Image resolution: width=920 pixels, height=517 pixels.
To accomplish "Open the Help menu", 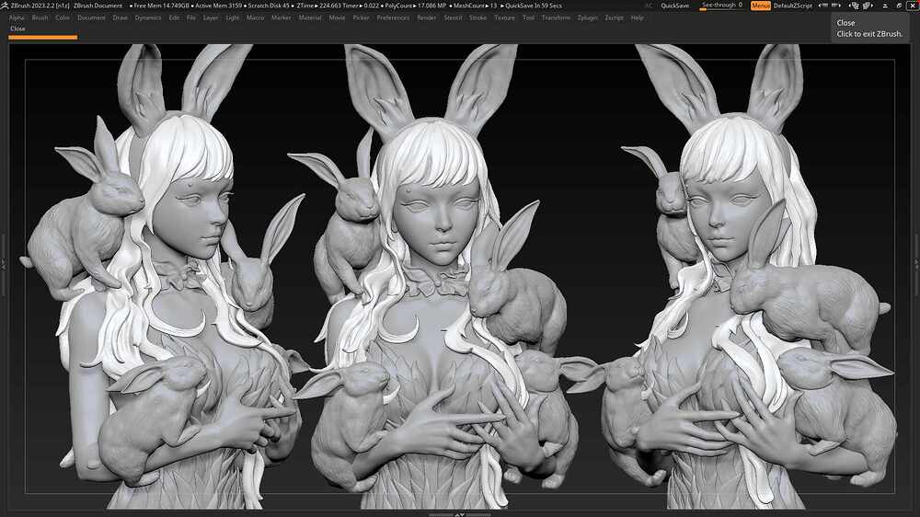I will pyautogui.click(x=638, y=17).
